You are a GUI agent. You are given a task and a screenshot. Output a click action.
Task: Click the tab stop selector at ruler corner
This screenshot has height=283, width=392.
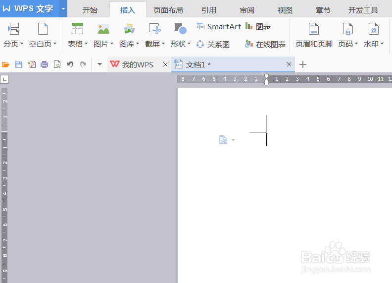coord(4,79)
